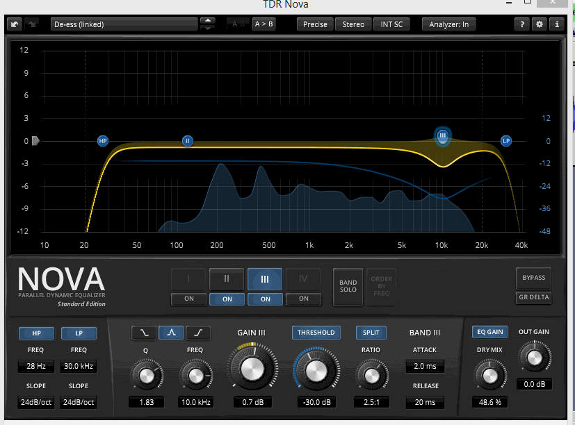Screen dimensions: 575x425
Task: Select band III tab
Action: [265, 279]
